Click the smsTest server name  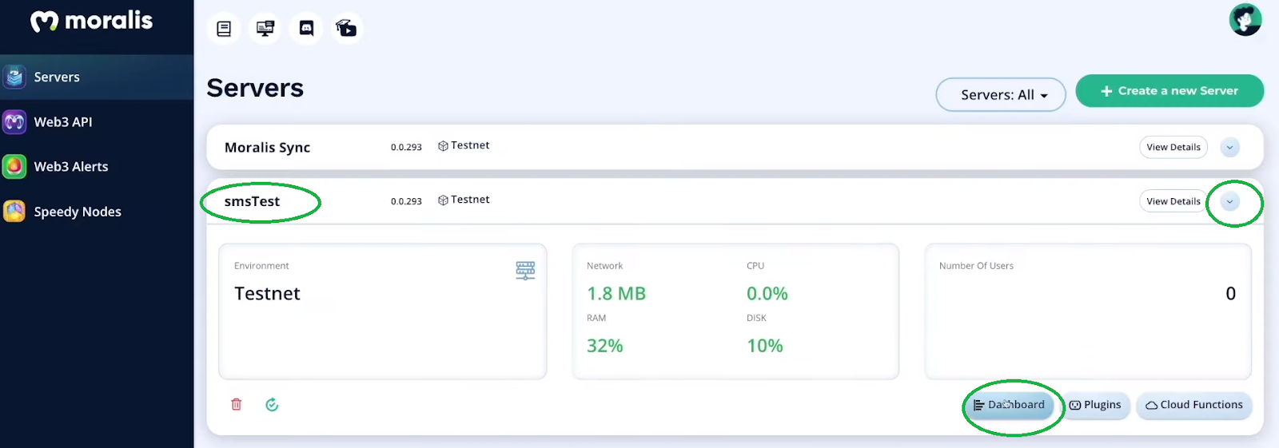point(252,201)
